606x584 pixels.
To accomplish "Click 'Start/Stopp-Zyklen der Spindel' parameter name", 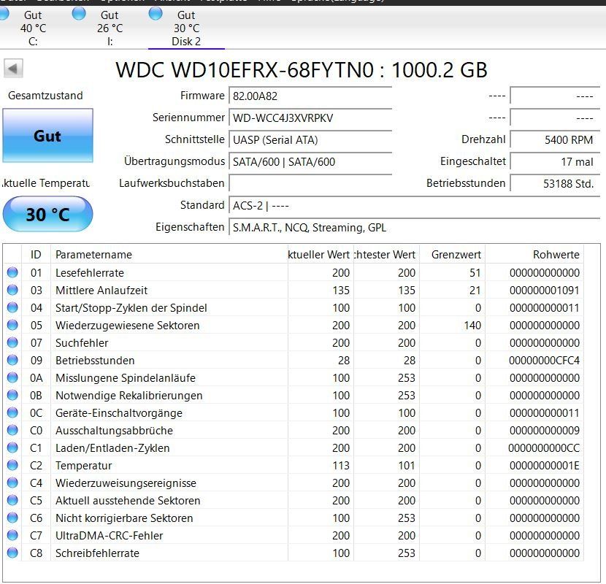I will (x=131, y=307).
